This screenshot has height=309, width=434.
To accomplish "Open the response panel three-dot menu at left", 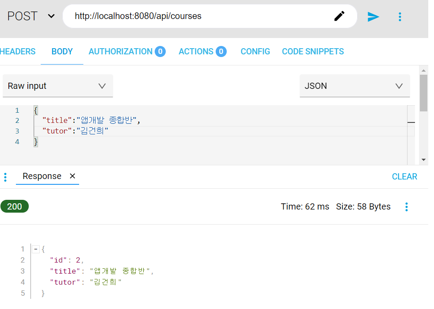I will [x=5, y=177].
